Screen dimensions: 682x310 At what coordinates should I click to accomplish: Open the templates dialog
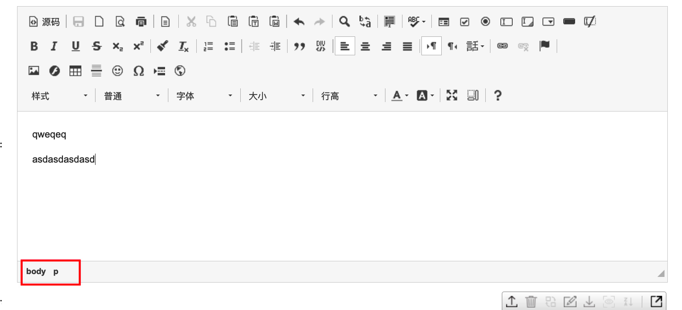tap(165, 21)
